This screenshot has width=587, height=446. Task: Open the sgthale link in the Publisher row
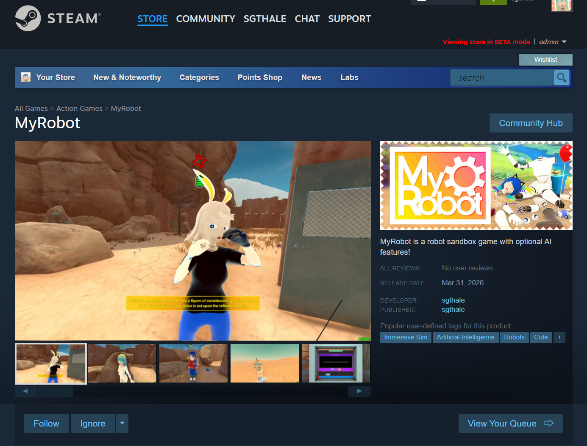pyautogui.click(x=453, y=310)
